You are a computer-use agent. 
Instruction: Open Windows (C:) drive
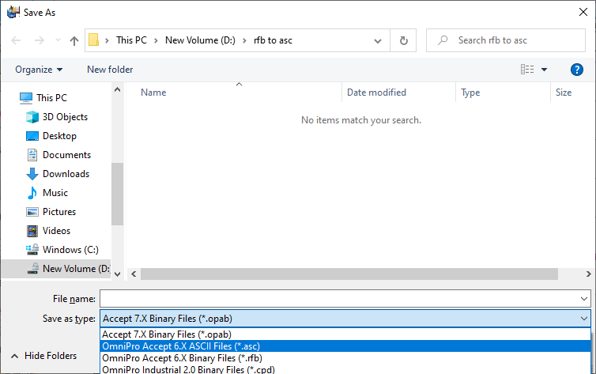[70, 250]
